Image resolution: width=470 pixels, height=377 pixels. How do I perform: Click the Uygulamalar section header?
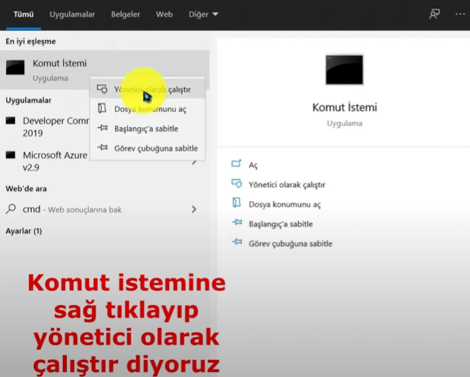tap(28, 100)
